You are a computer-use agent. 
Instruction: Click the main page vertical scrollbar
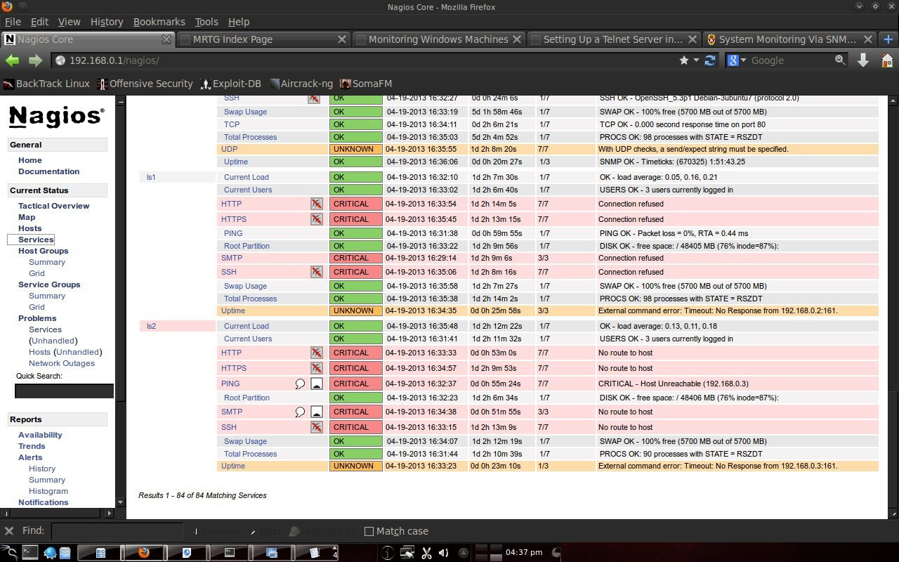coord(893,450)
